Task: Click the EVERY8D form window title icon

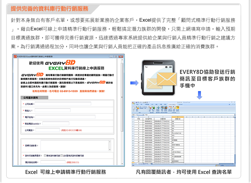Action: click(15, 56)
